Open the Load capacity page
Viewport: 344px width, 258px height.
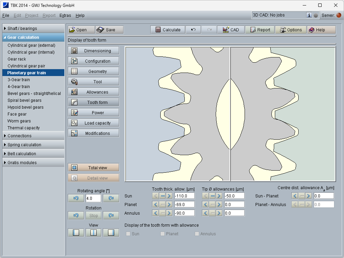point(94,123)
